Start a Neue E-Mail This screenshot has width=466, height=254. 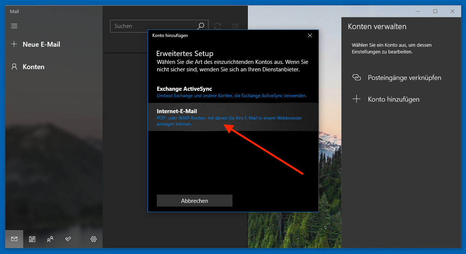pyautogui.click(x=41, y=44)
